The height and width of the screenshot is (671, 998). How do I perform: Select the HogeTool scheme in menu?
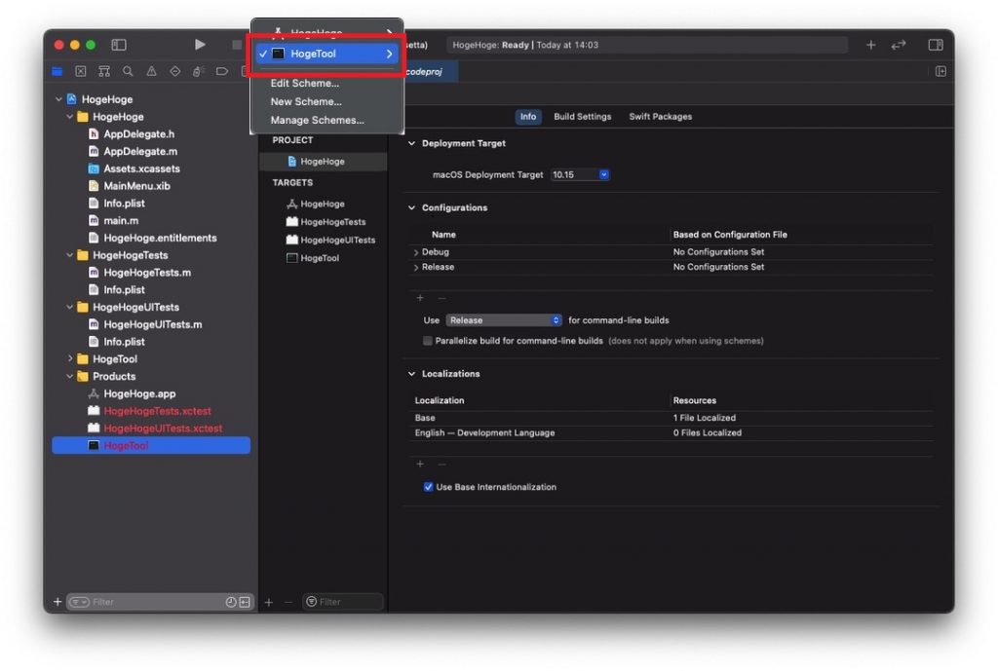click(x=326, y=55)
